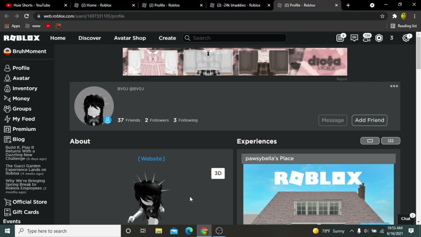This screenshot has height=237, width=421.
Task: Bookmark this page with star icon
Action: tap(382, 16)
